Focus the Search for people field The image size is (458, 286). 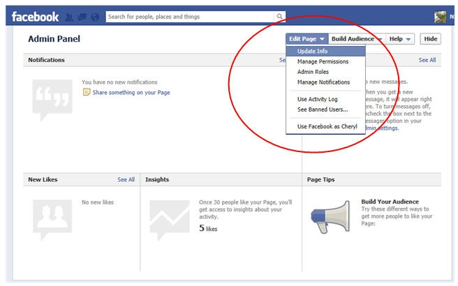point(190,17)
